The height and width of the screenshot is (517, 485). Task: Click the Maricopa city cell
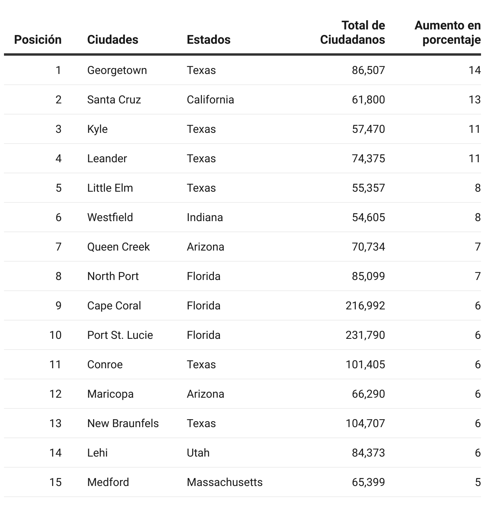(x=110, y=394)
